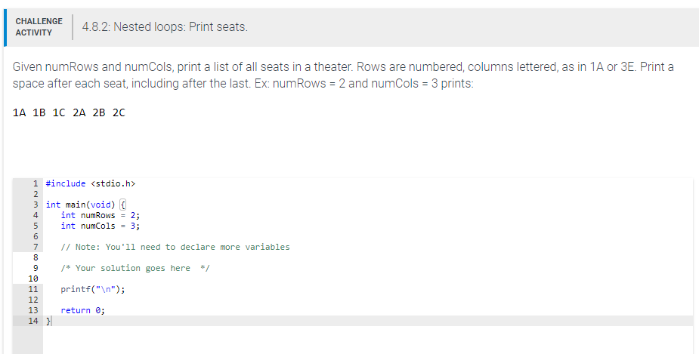
Task: Click the '#include <stdio.h>' code line
Action: coord(90,183)
